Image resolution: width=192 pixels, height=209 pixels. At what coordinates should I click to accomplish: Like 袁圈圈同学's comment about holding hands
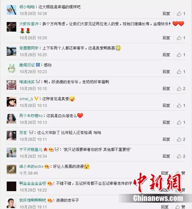click(179, 55)
